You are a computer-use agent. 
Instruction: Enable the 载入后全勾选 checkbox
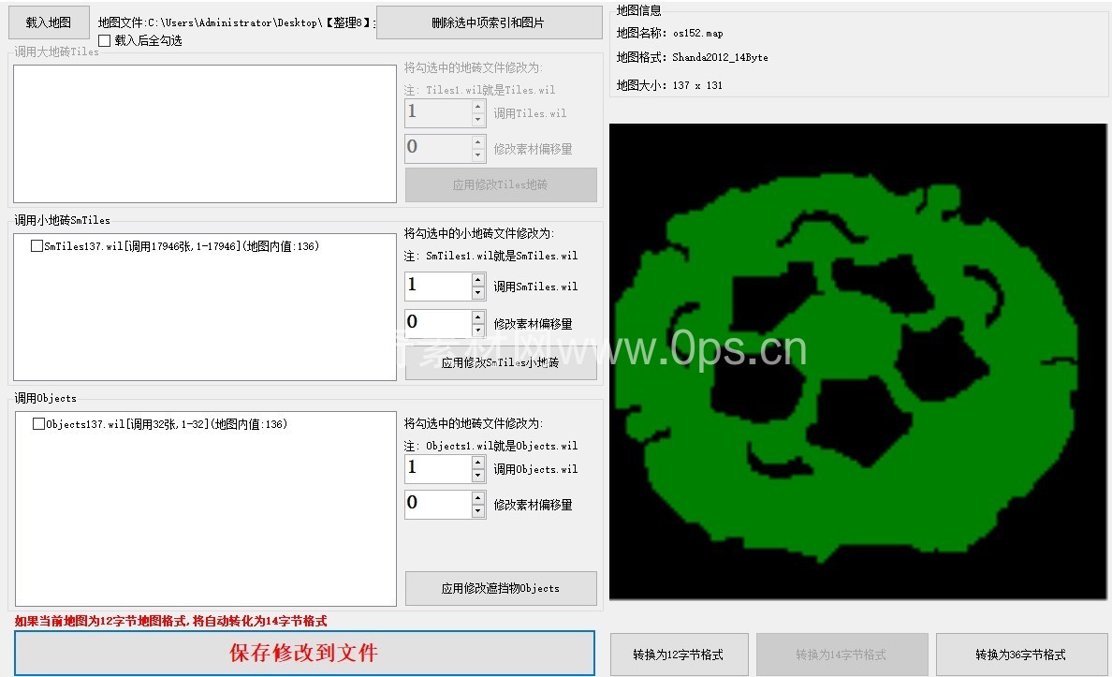(105, 41)
